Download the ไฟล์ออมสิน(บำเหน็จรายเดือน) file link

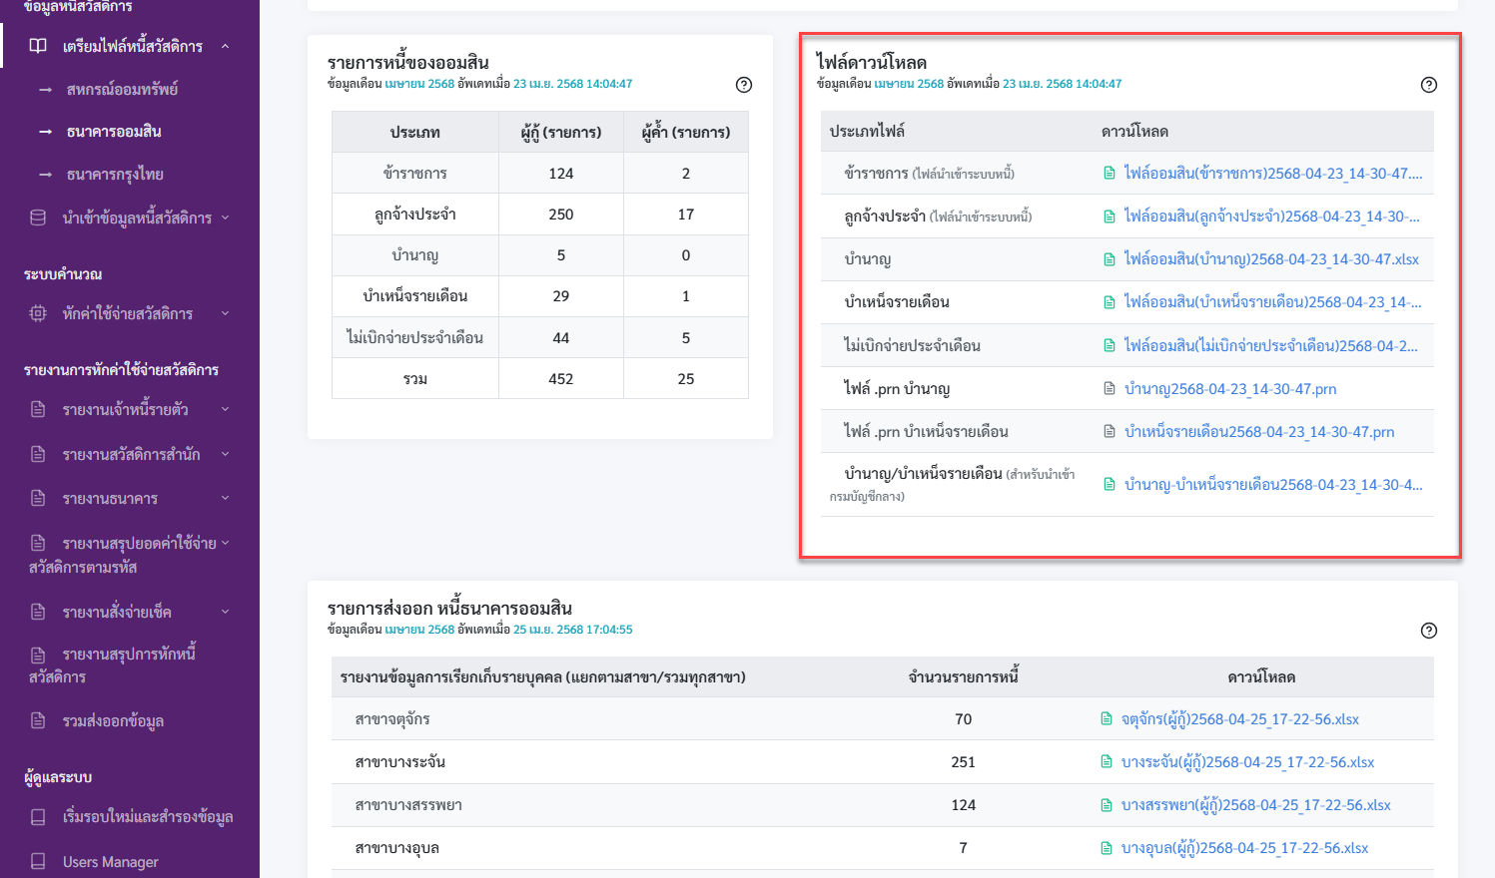[1272, 302]
